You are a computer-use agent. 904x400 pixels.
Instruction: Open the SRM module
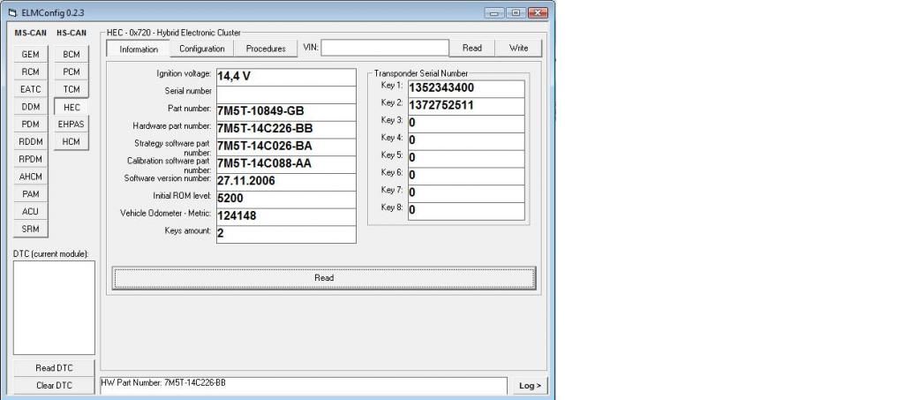coord(29,229)
